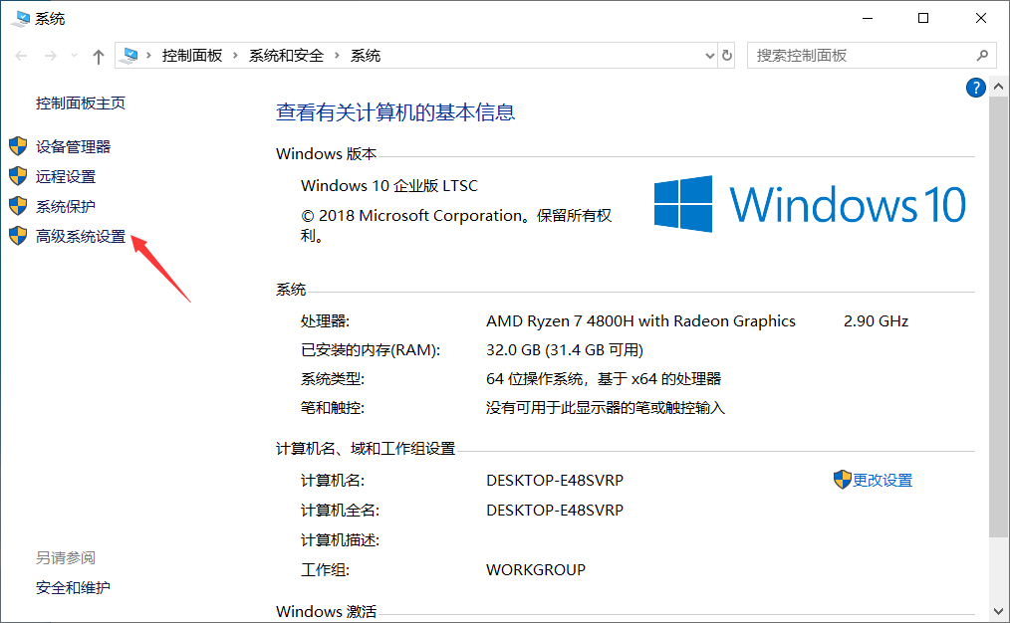Expand chevron before 控制面板 breadcrumb
The image size is (1010, 623).
pyautogui.click(x=148, y=56)
